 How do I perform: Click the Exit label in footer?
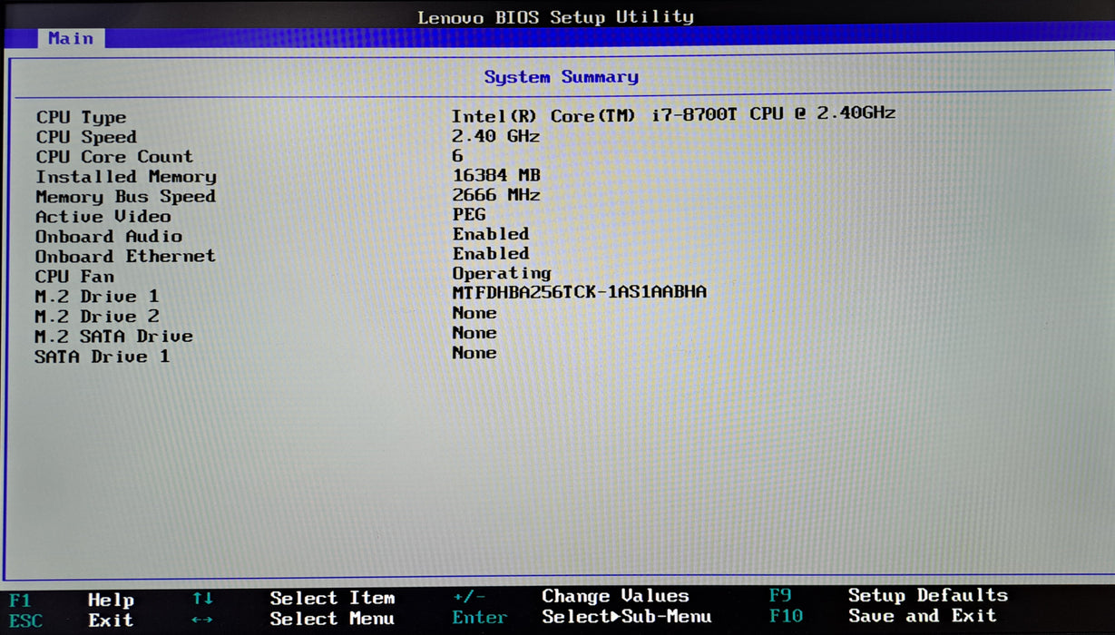111,621
